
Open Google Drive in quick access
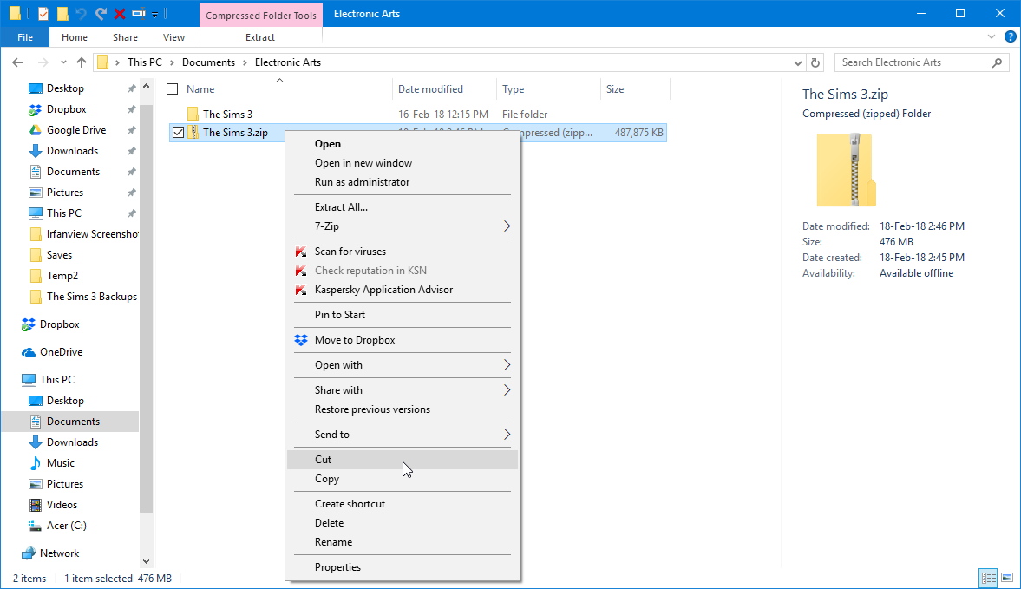[x=76, y=130]
